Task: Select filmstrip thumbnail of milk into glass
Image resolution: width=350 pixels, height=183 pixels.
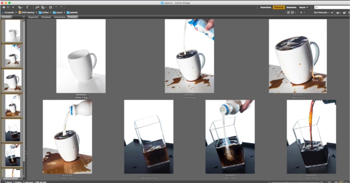Action: click(x=13, y=155)
